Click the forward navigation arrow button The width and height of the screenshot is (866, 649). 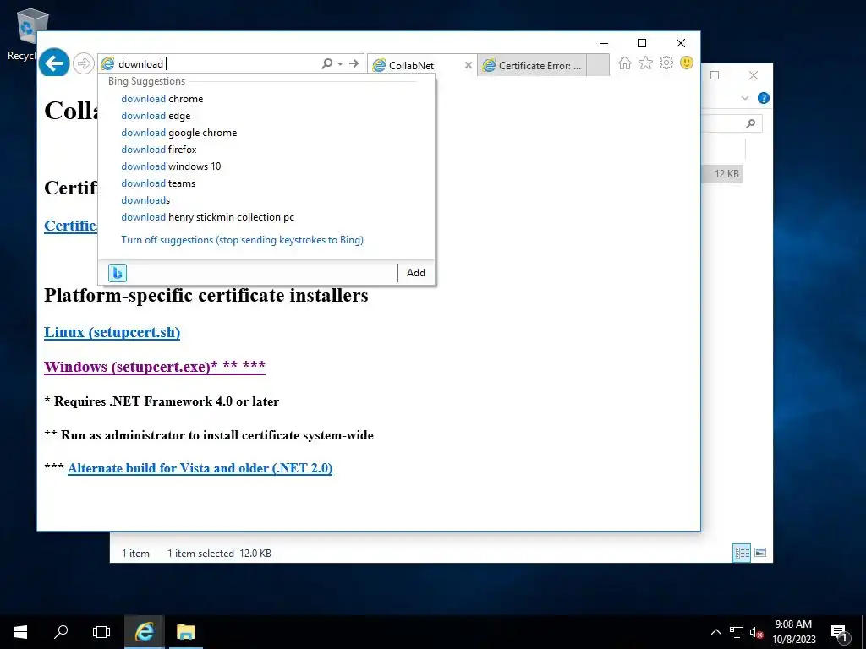click(x=84, y=63)
